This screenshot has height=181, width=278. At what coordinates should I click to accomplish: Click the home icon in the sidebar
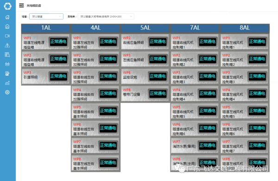(x=7, y=17)
